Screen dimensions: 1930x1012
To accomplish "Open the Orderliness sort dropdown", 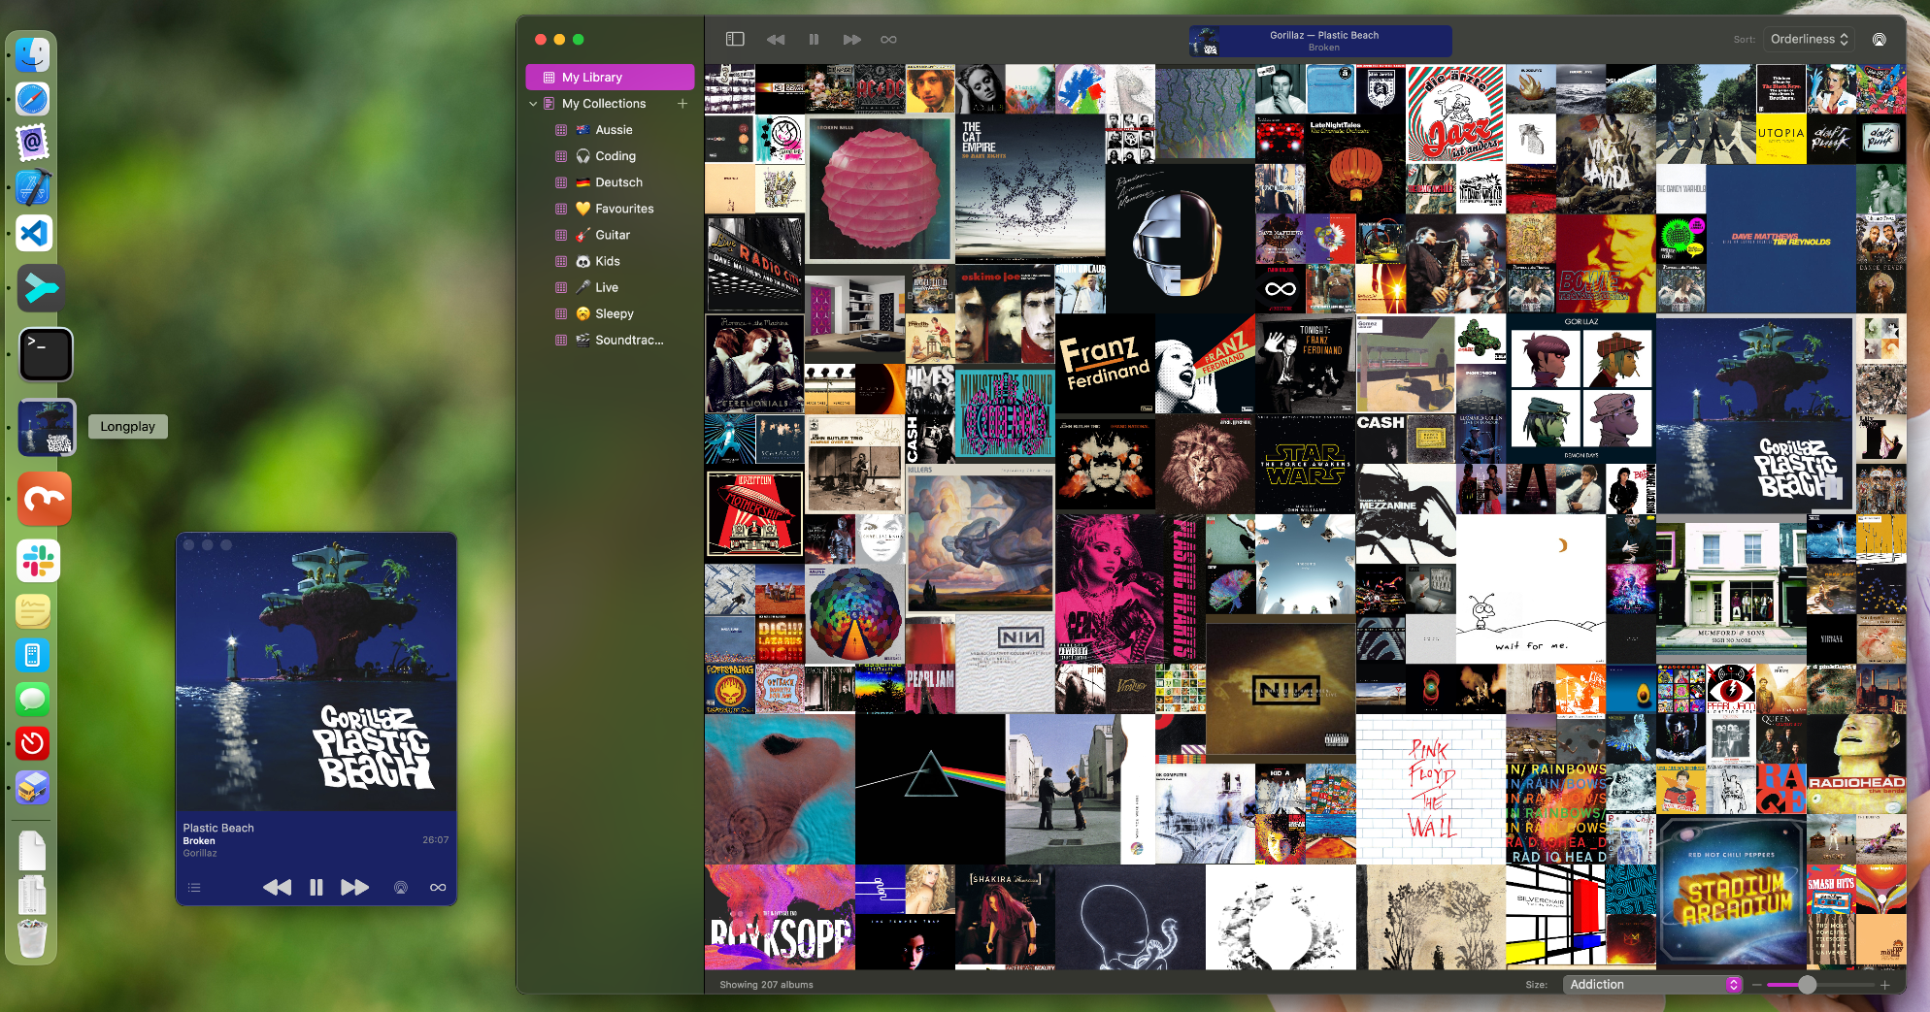I will pos(1809,40).
